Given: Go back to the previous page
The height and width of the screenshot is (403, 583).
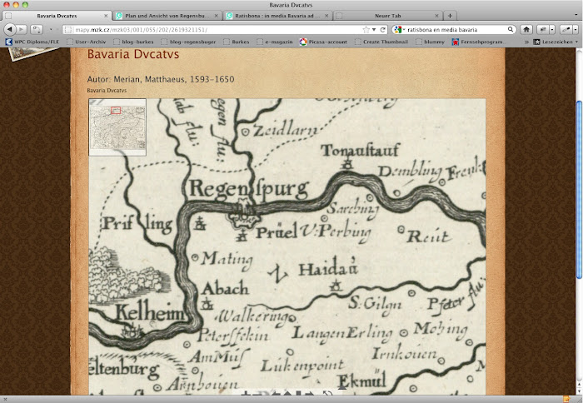Looking at the screenshot, I should pos(10,29).
